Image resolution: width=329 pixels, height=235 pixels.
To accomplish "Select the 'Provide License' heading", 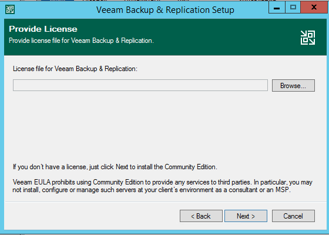I will coord(43,29).
